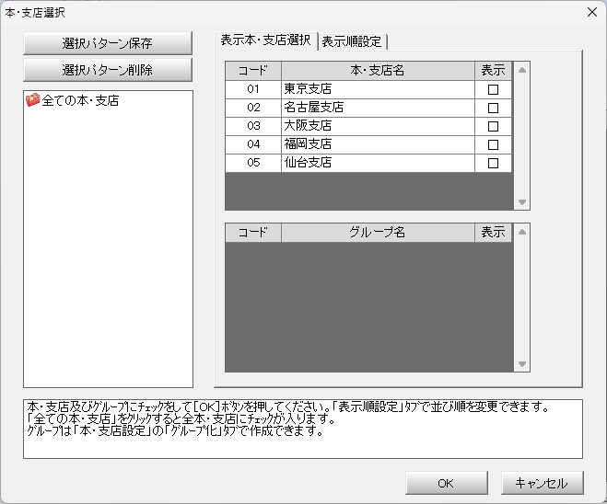607x504 pixels.
Task: Click the 選択パターン保存 button
Action: (x=108, y=43)
